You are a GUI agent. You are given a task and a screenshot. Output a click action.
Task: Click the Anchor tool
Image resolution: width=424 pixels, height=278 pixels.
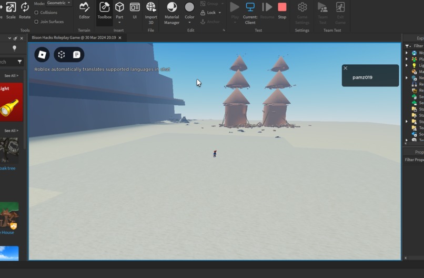[210, 22]
